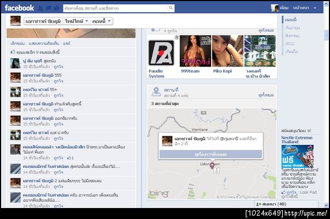Select second entry in timeline navigator
The width and height of the screenshot is (330, 219).
(293, 27)
